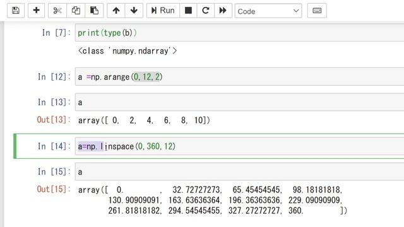
Task: Click the output <class 'numpy.ndarray'>
Action: (128, 50)
